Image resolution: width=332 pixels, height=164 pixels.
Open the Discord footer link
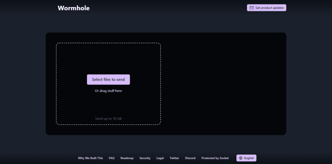click(x=190, y=158)
